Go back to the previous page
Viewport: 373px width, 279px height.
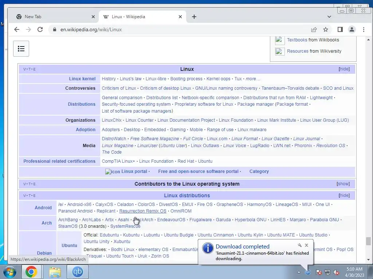coord(17,29)
